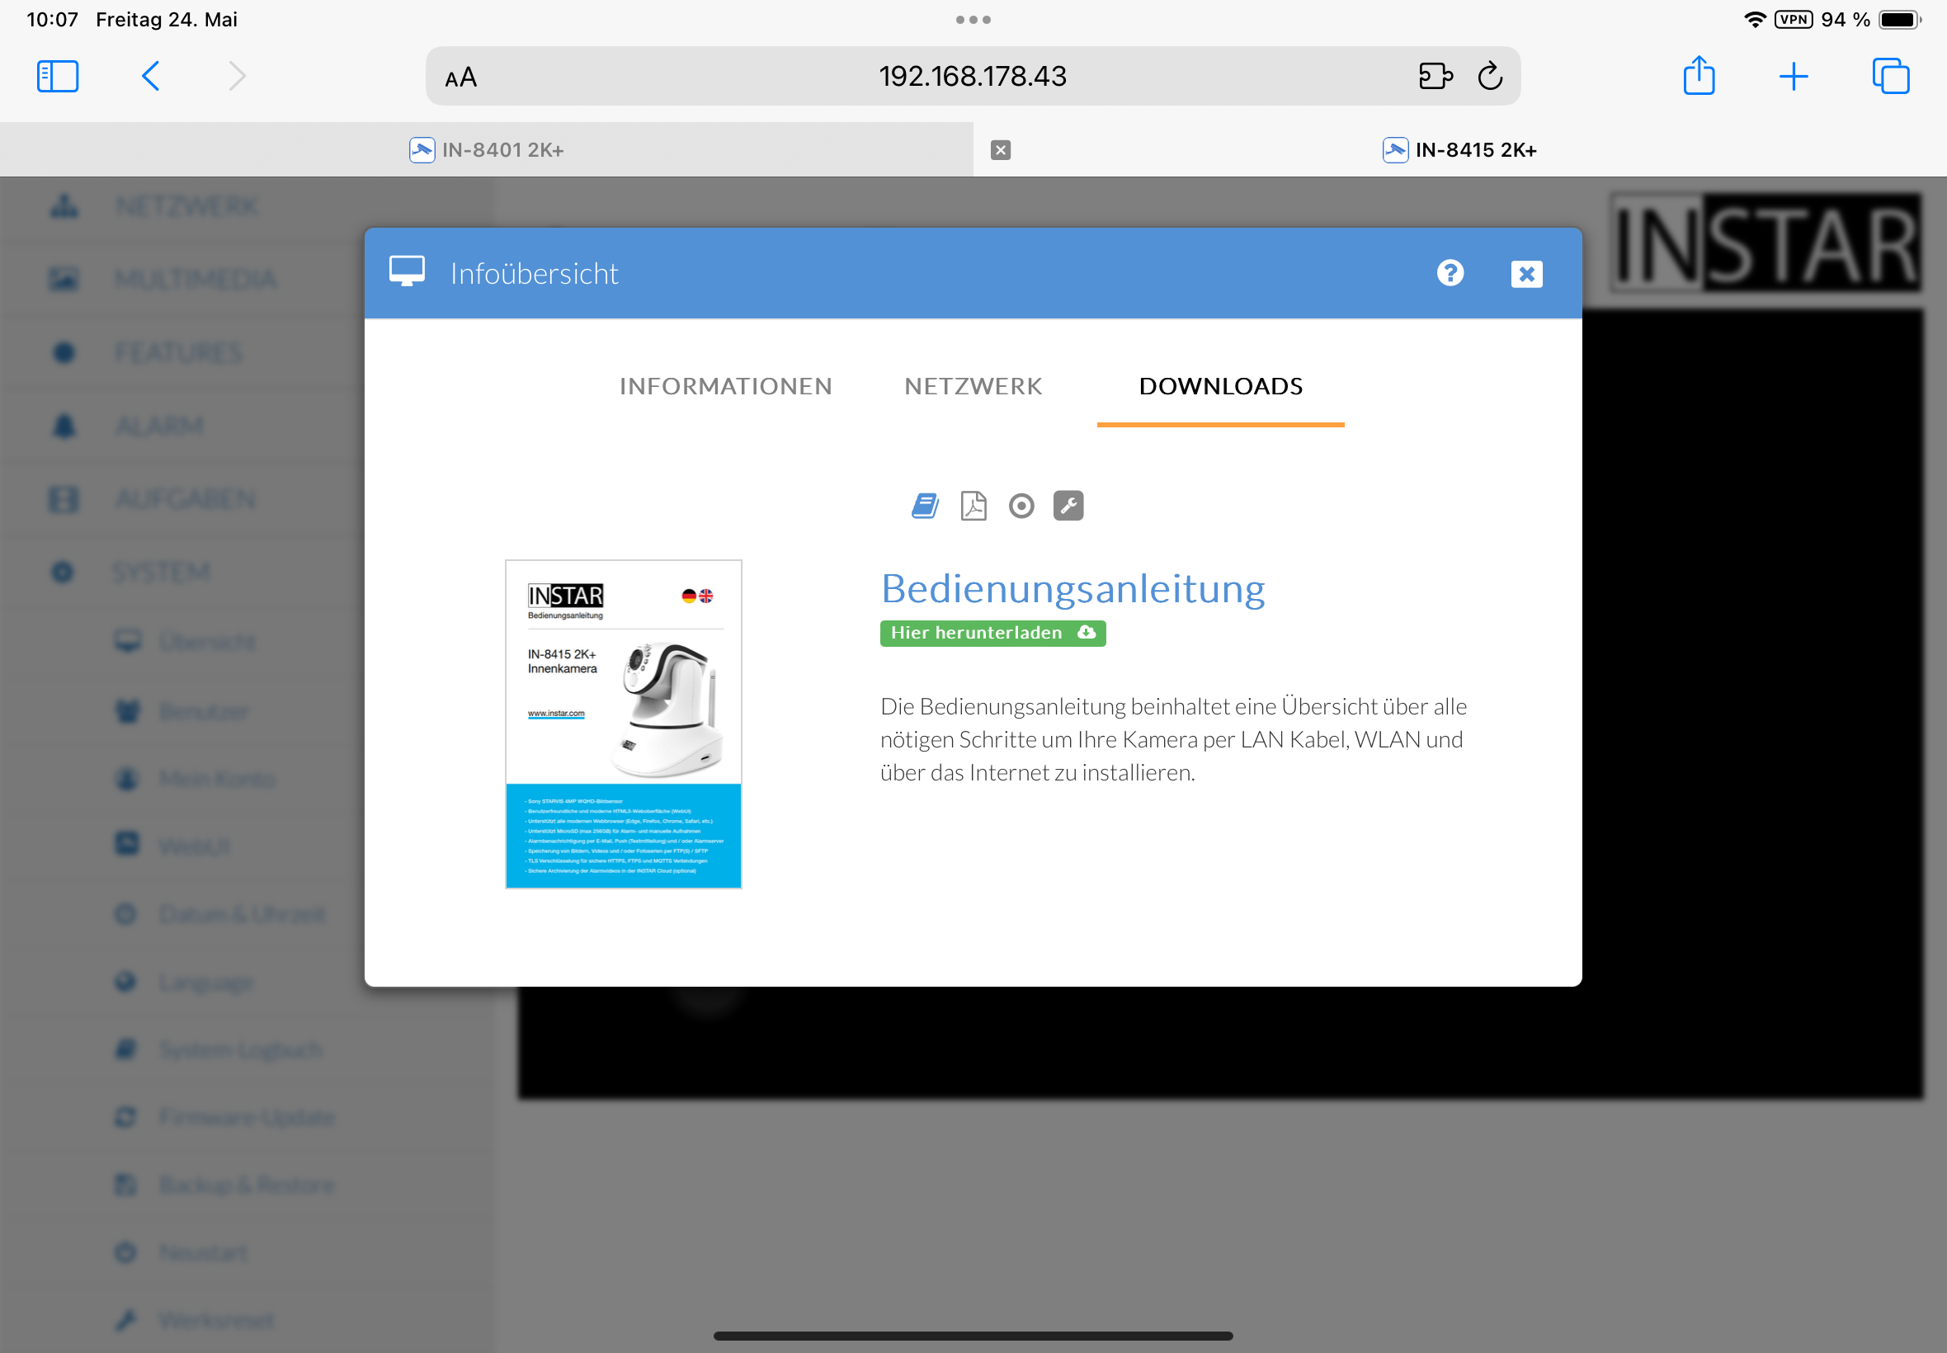Reload the page at 192.168.178.43
Viewport: 1947px width, 1353px height.
tap(1490, 76)
